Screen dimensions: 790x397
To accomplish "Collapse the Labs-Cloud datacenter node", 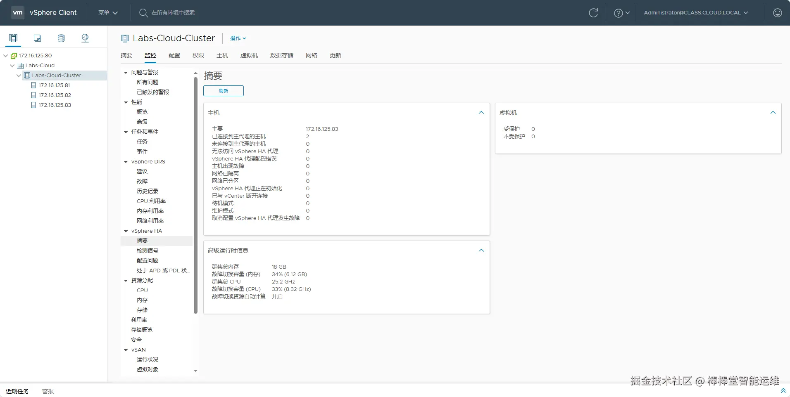I will coord(12,66).
